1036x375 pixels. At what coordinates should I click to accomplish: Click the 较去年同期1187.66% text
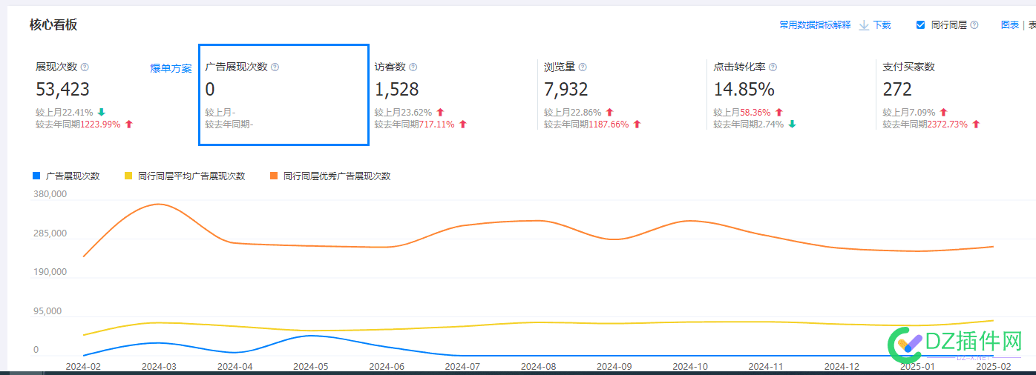point(586,124)
